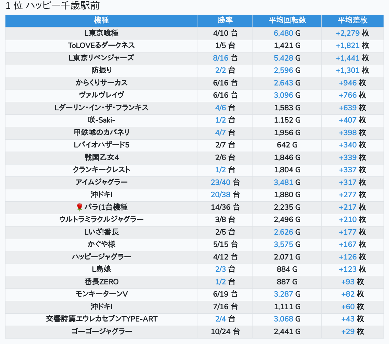
Task: Select the last difference value '+29 枚'
Action: pos(352,331)
